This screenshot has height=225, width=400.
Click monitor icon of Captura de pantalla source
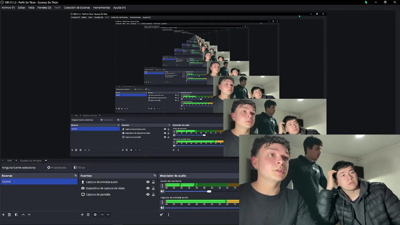(x=83, y=194)
